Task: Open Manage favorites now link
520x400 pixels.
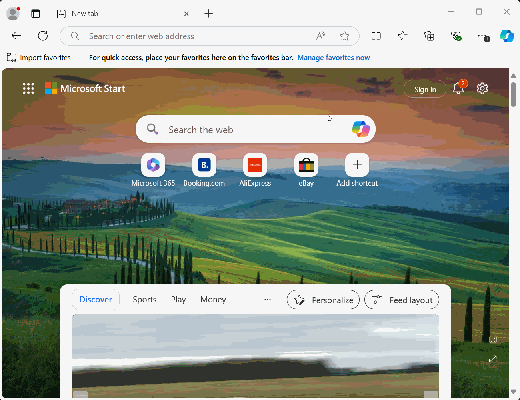Action: tap(334, 58)
